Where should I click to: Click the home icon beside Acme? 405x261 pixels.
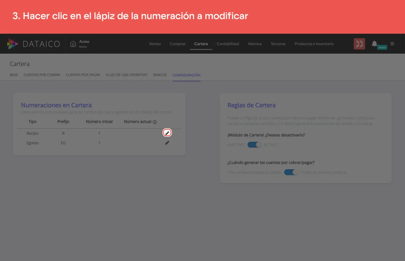[x=73, y=44]
